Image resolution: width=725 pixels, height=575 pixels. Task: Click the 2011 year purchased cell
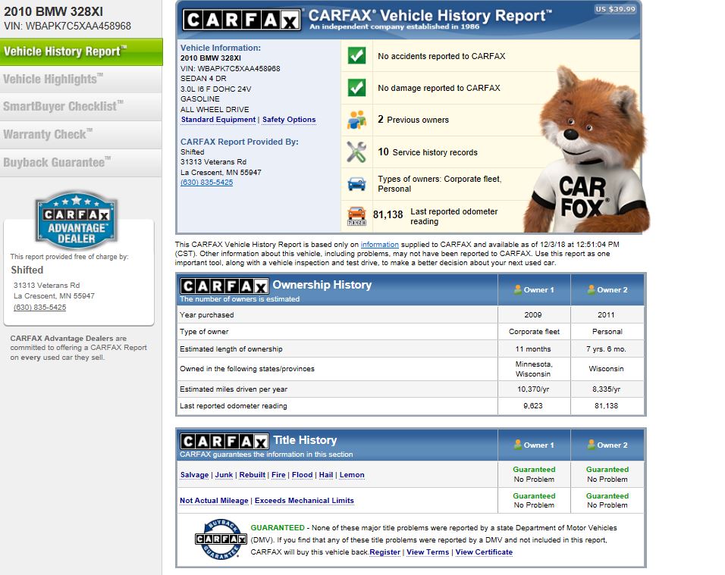pos(606,315)
